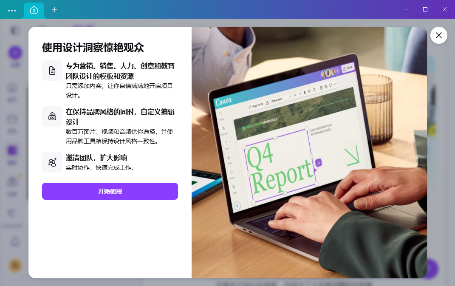Open a new tab with plus button
Image resolution: width=455 pixels, height=286 pixels.
coord(54,10)
